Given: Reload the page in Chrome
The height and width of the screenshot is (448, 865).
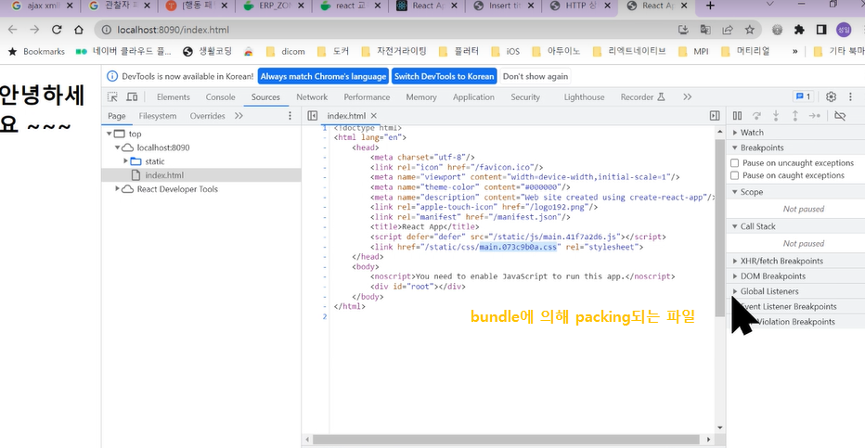Looking at the screenshot, I should 57,30.
